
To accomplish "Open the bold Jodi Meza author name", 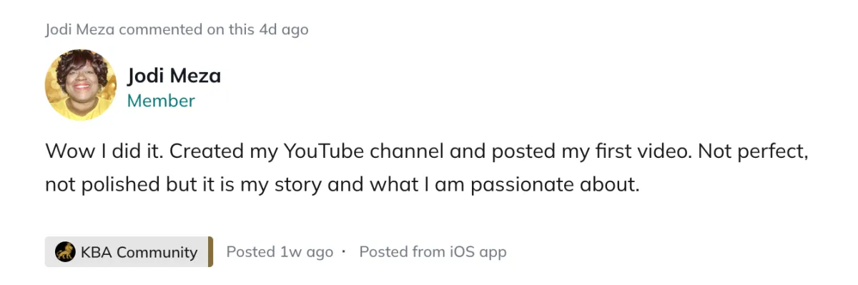I will (x=174, y=76).
